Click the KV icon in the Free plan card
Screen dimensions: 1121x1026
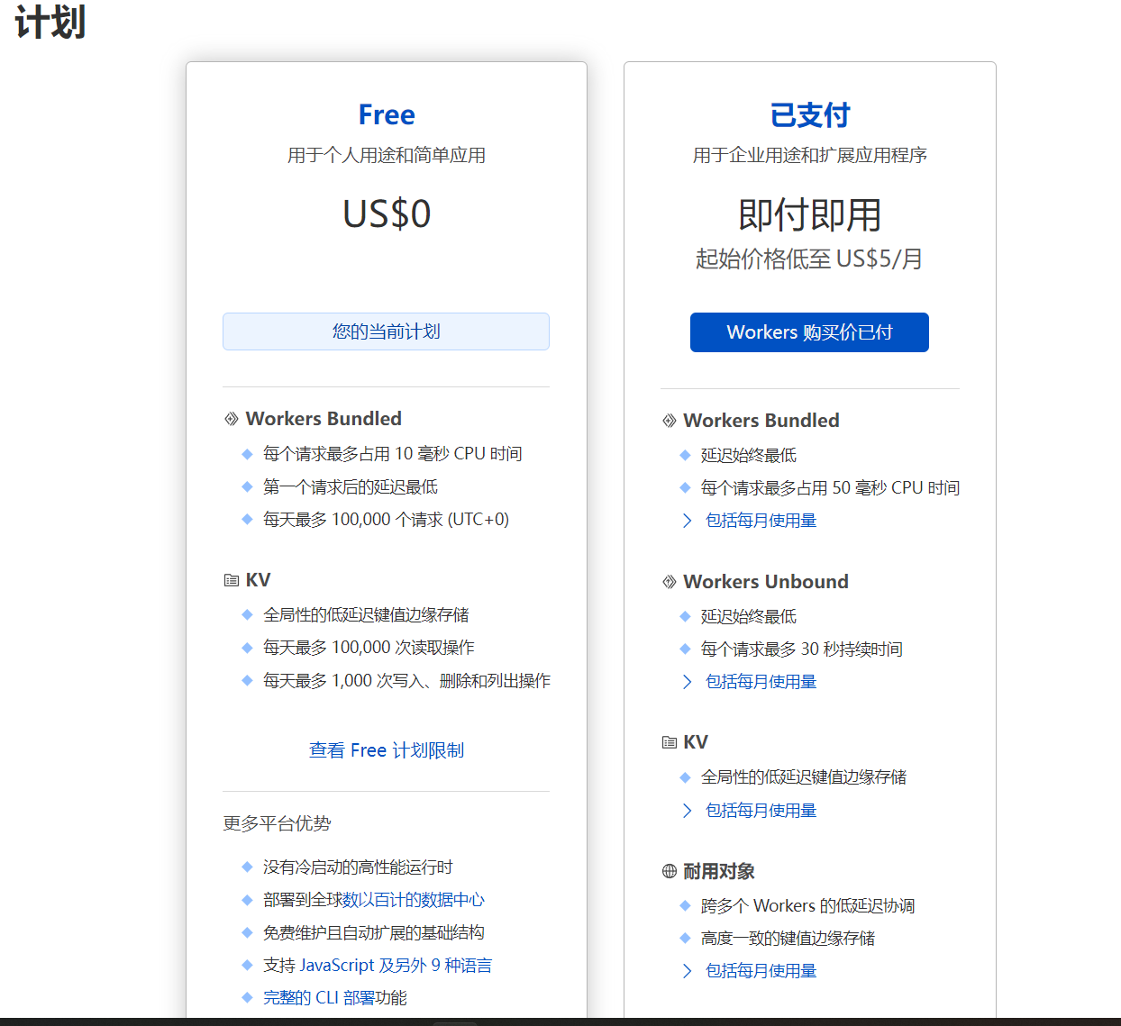pyautogui.click(x=231, y=579)
